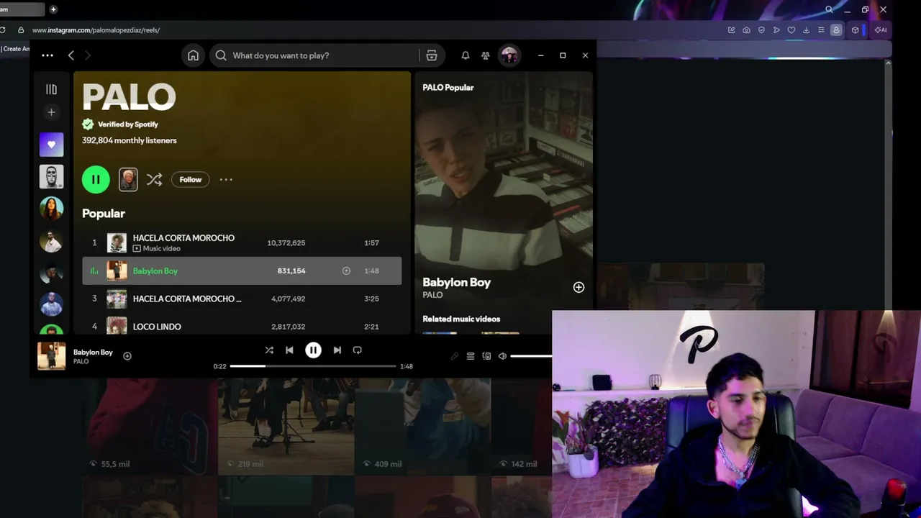
Task: Skip to previous track
Action: 289,350
